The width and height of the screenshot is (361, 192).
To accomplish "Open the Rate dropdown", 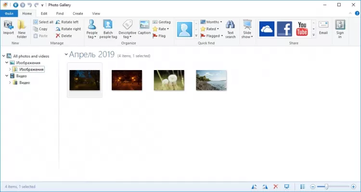I will coord(161,29).
